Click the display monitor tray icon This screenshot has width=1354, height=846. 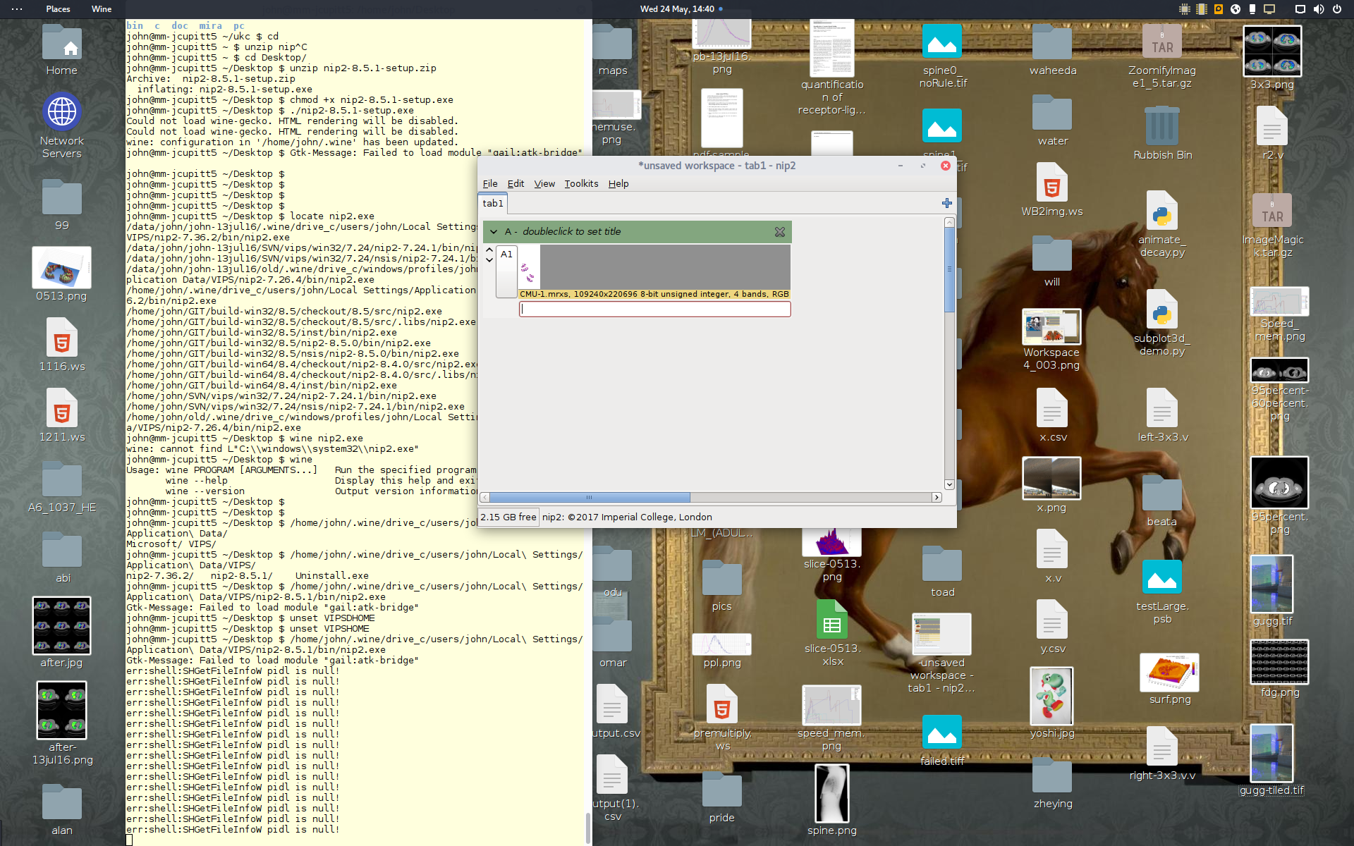(1269, 9)
